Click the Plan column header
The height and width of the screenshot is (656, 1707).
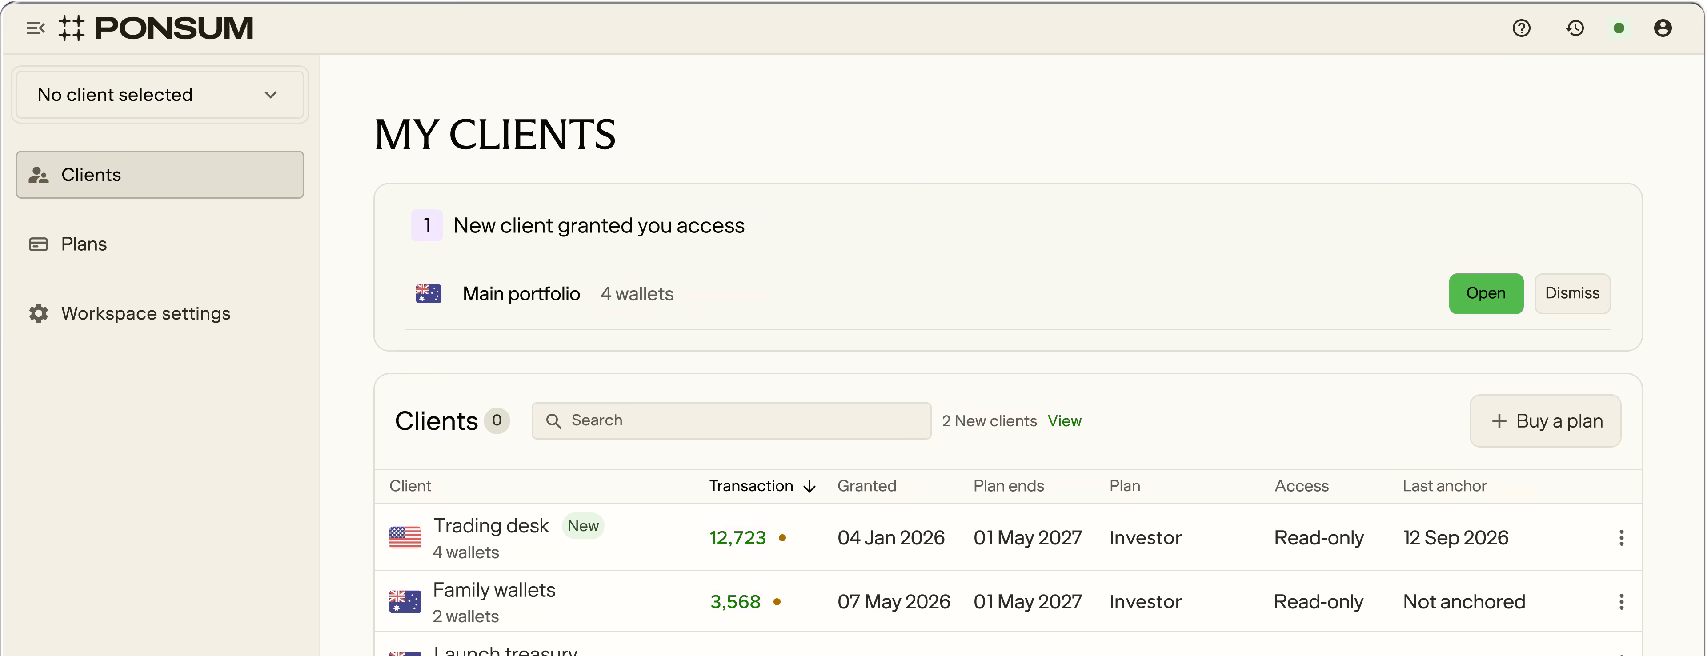pos(1125,486)
